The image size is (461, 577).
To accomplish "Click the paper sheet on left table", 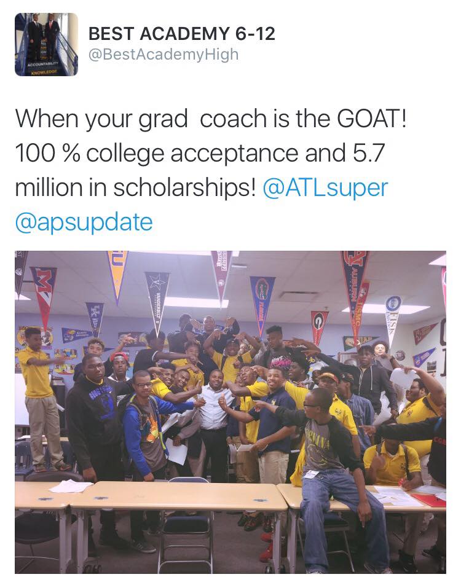I will pos(71,486).
